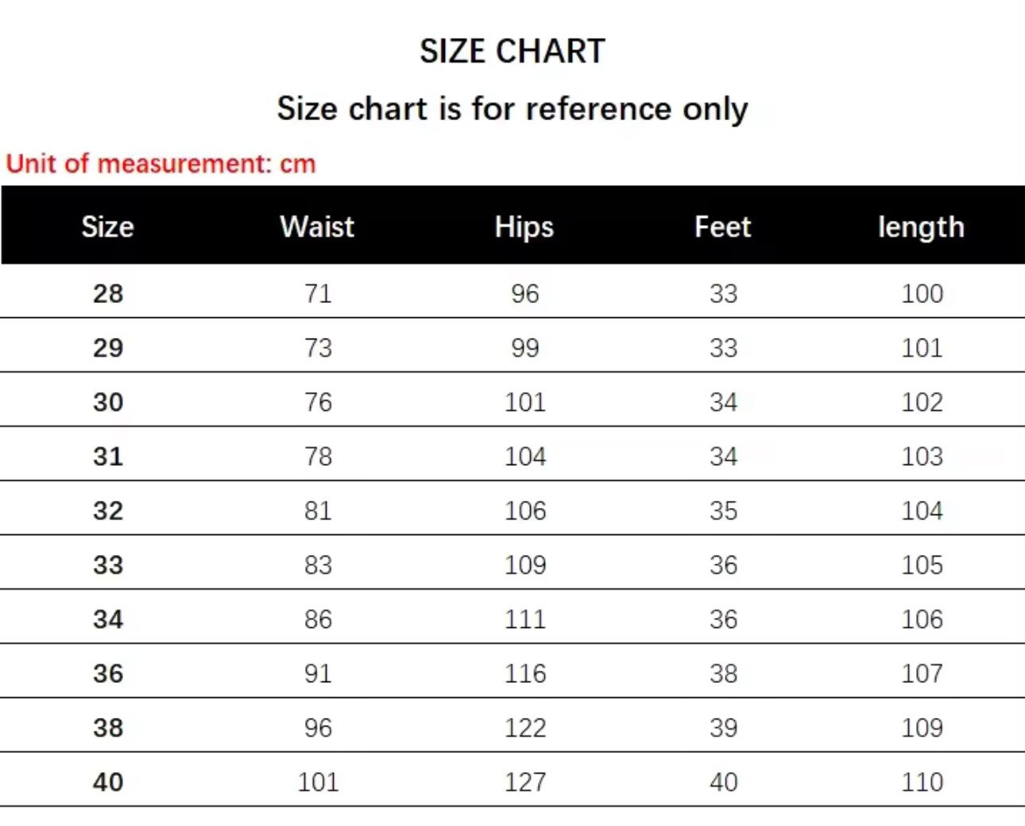Click the waist value 73 for size 29
The height and width of the screenshot is (826, 1025).
click(318, 347)
